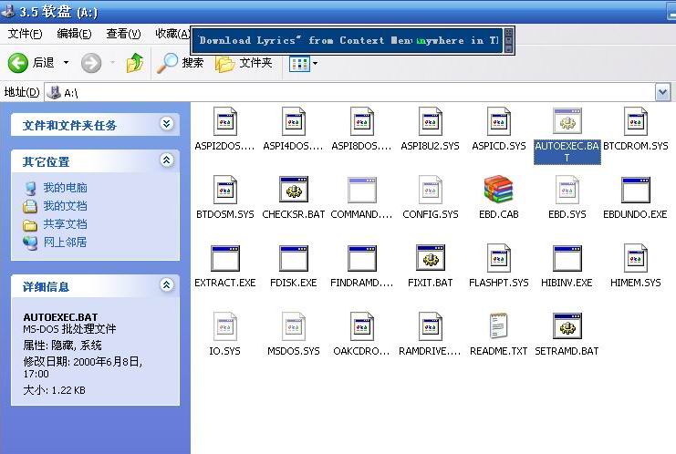The image size is (676, 454).
Task: Select the ASPI8DOS file icon
Action: point(361,121)
